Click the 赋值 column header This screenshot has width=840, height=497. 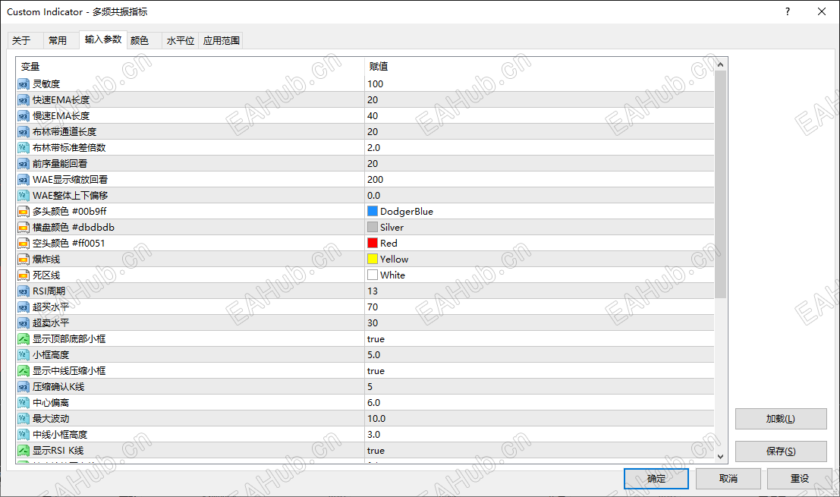pos(379,67)
